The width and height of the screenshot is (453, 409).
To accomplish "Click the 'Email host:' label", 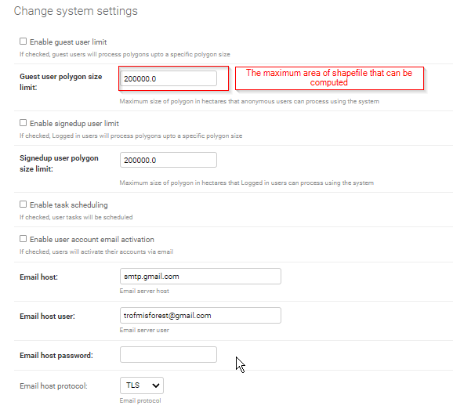I will click(x=38, y=277).
